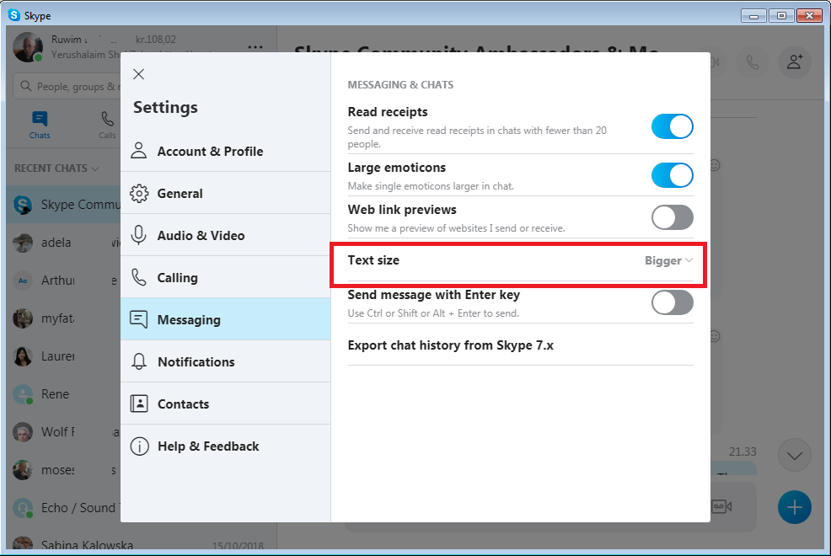Jump to latest message down chevron
The image size is (831, 556).
[x=794, y=455]
